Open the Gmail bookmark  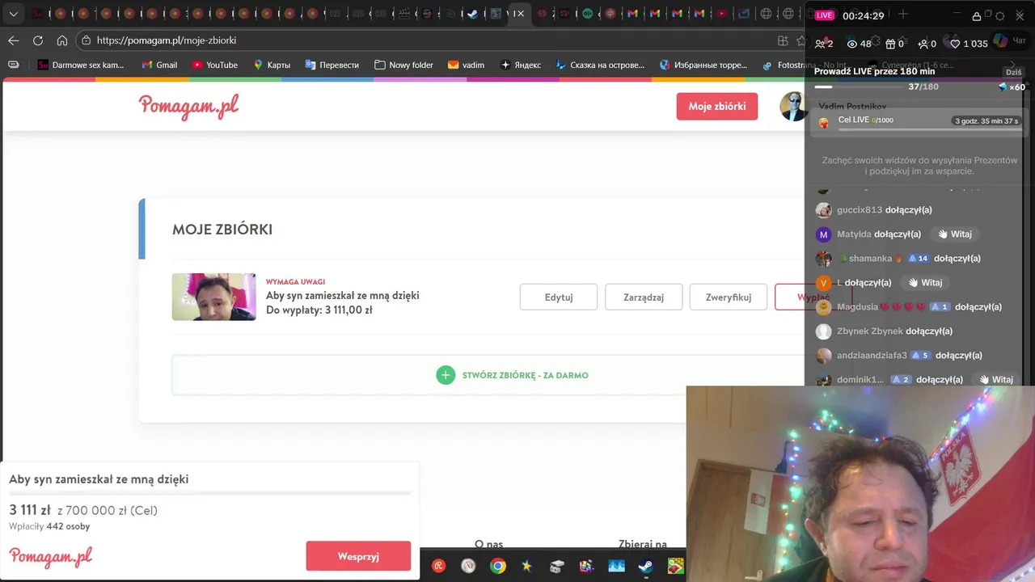pyautogui.click(x=159, y=65)
